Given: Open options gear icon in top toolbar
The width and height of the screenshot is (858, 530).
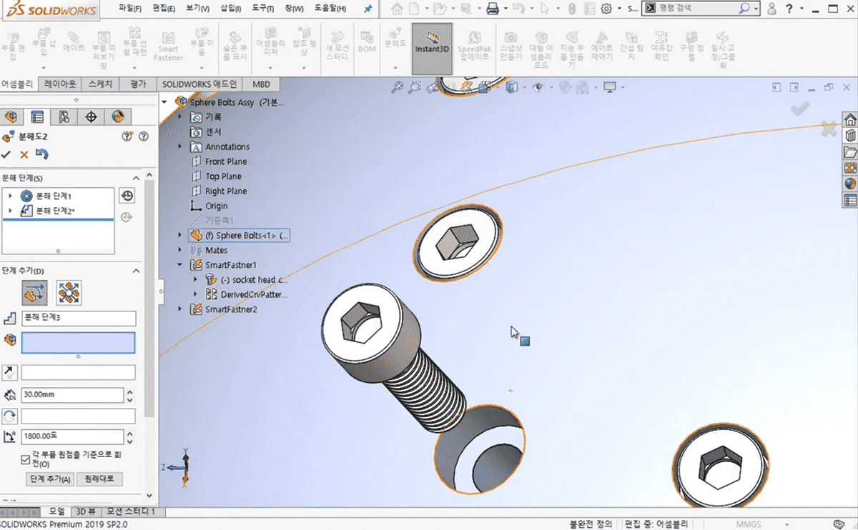Looking at the screenshot, I should tap(606, 9).
